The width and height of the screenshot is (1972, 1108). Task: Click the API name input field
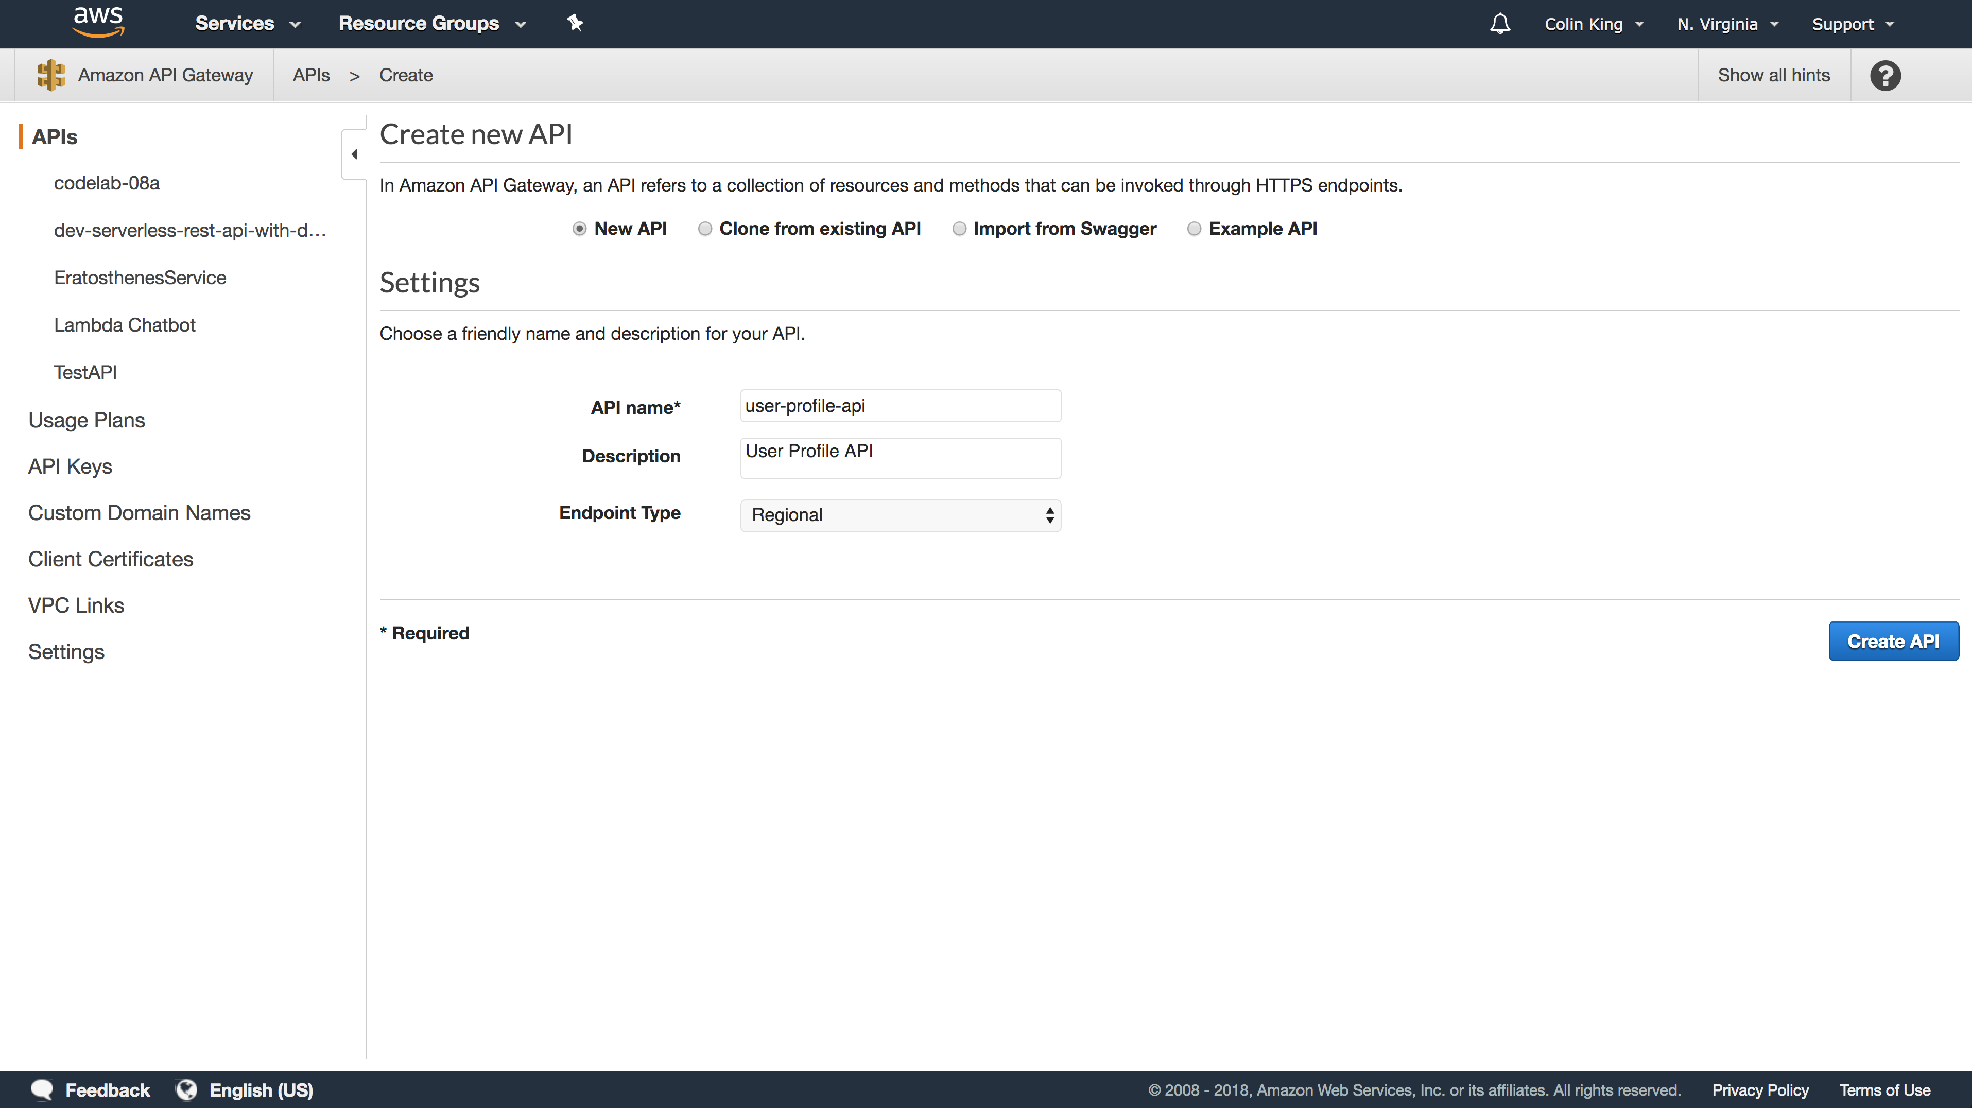coord(900,406)
